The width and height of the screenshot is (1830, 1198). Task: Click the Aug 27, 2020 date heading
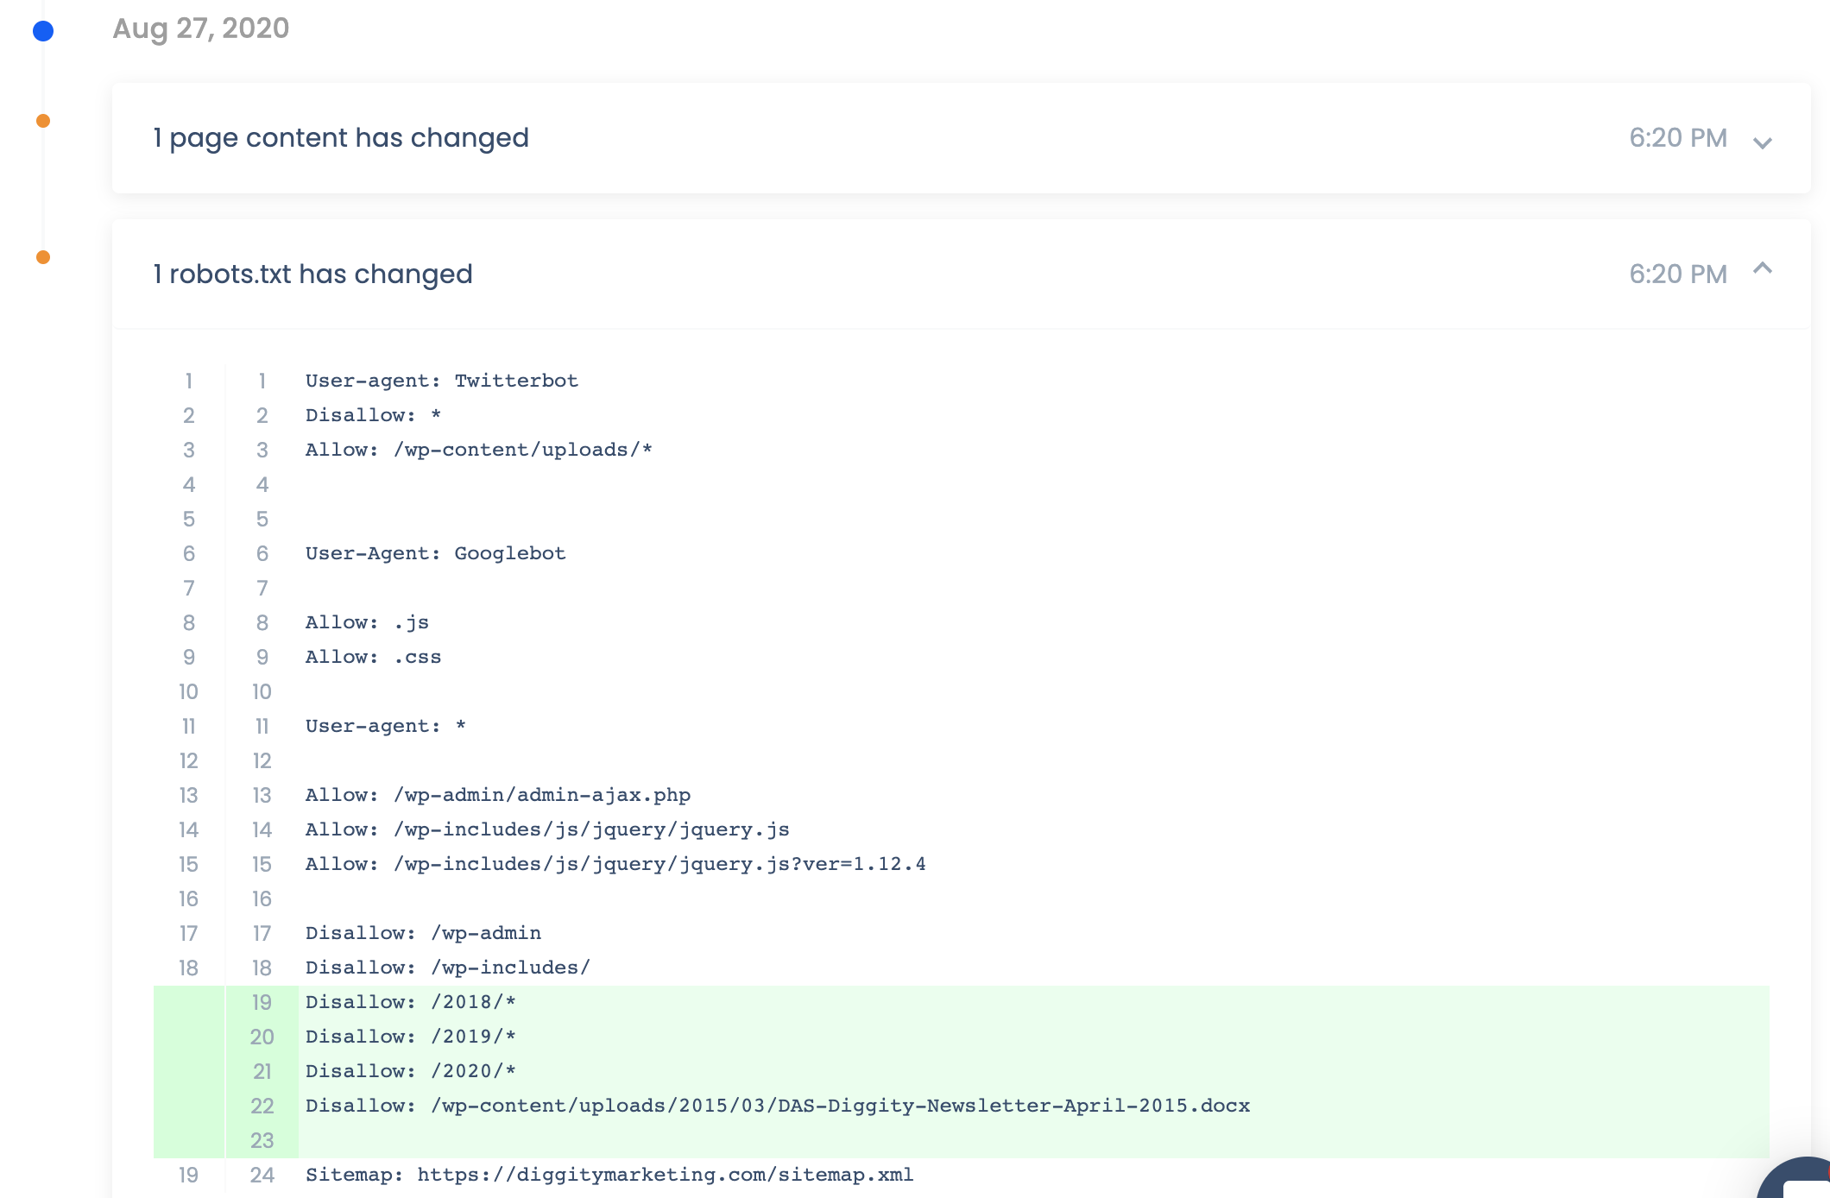(x=200, y=28)
